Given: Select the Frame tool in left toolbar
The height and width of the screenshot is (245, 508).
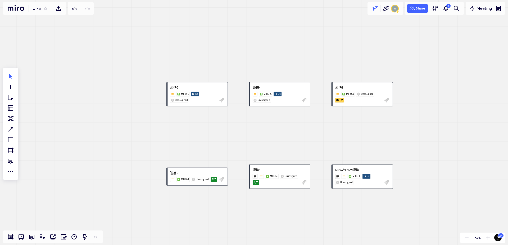Looking at the screenshot, I should pyautogui.click(x=11, y=150).
